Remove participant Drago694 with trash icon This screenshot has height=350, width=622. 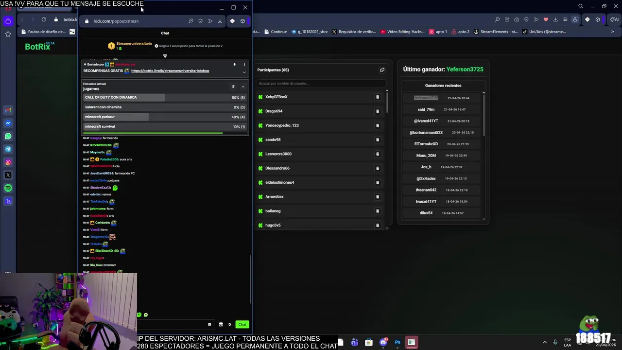click(377, 111)
